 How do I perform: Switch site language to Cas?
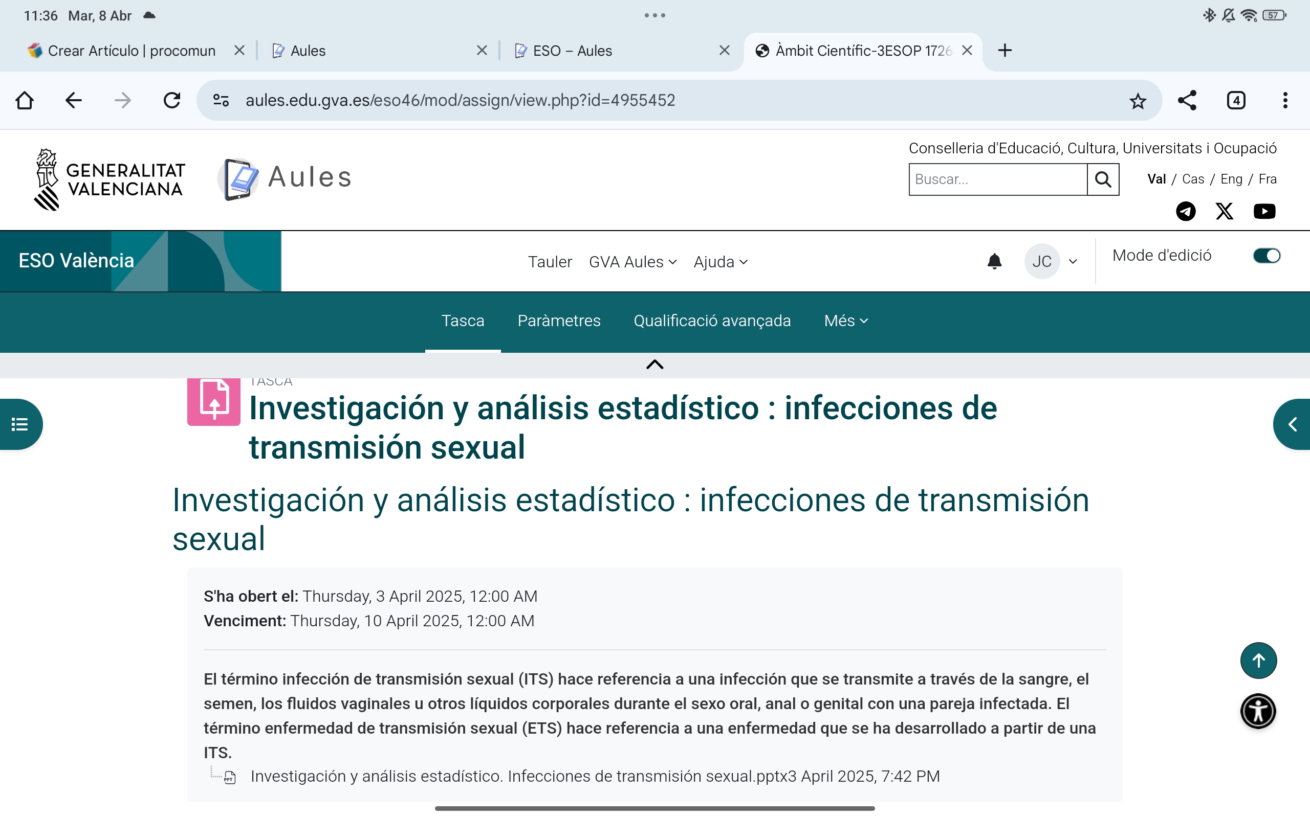[1194, 178]
